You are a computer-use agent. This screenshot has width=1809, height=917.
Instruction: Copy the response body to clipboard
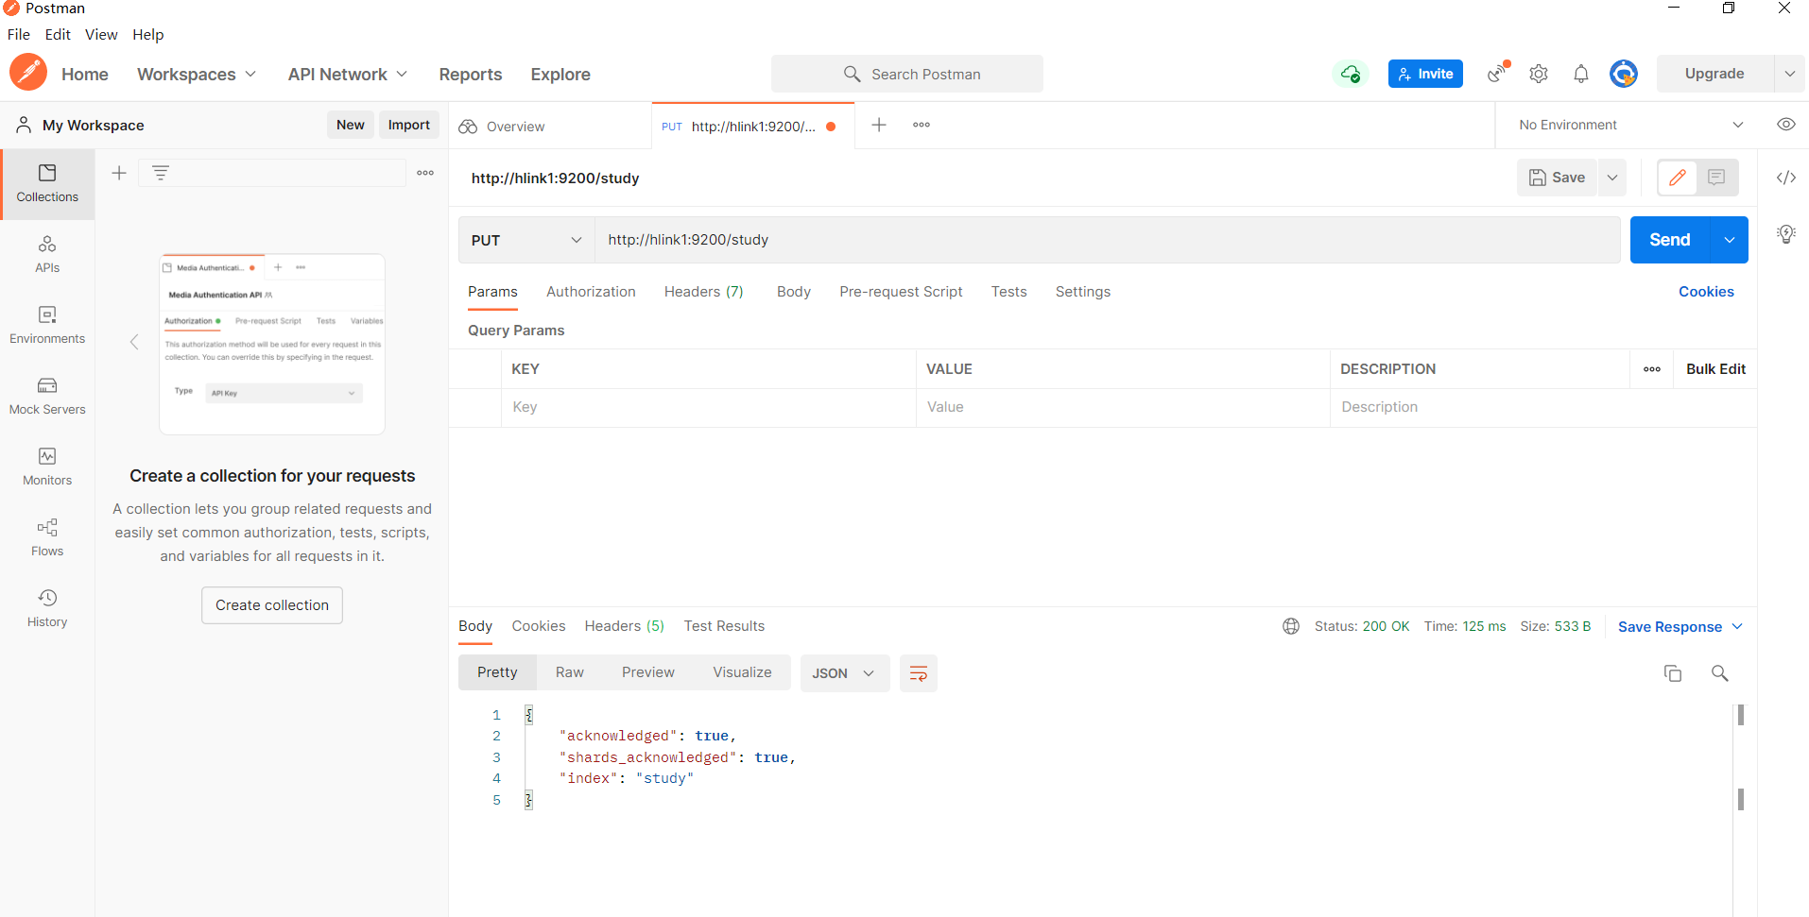1673,672
